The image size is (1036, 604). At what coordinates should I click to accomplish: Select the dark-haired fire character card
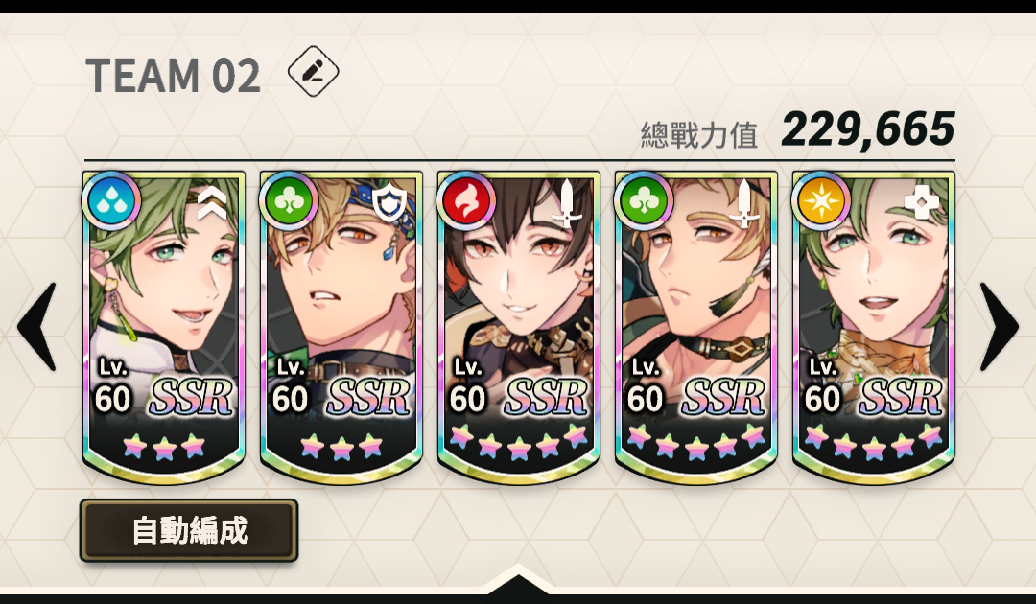coord(519,328)
